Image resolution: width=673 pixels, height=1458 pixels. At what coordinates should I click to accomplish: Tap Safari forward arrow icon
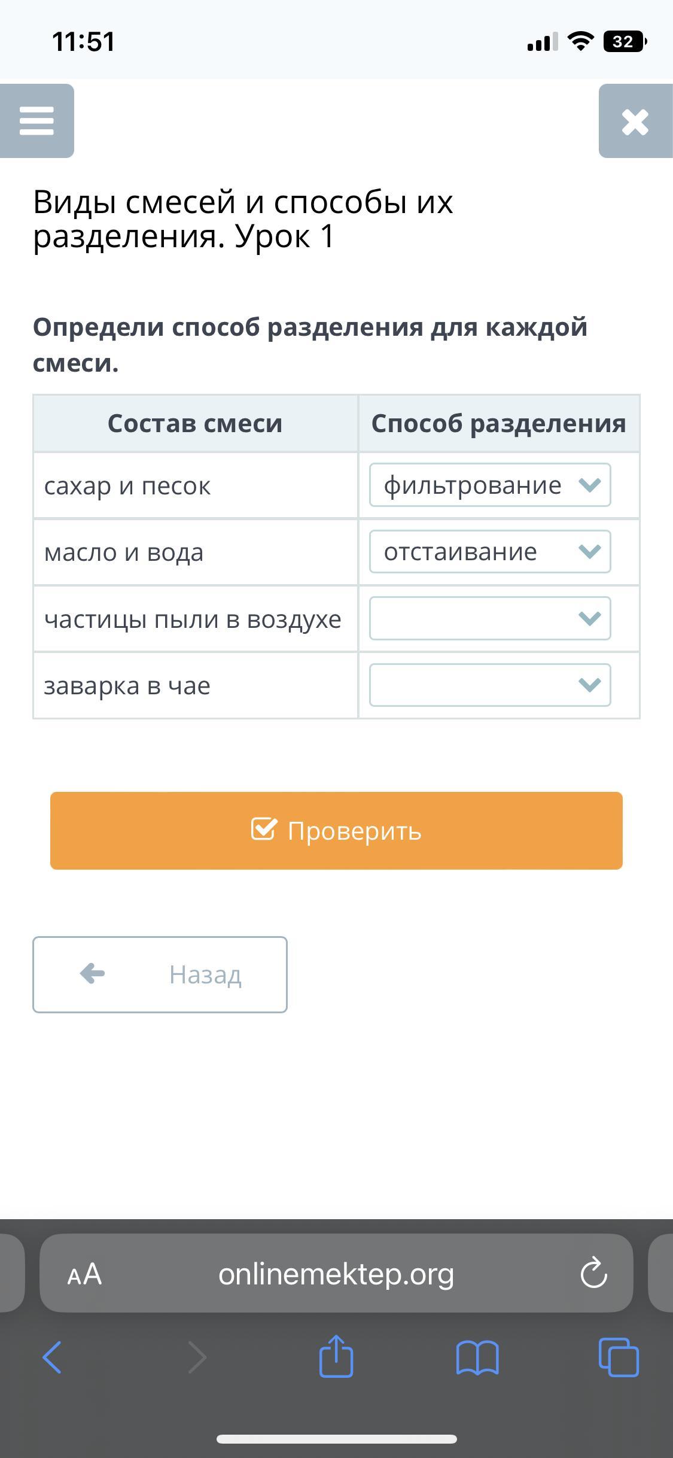pyautogui.click(x=197, y=1357)
